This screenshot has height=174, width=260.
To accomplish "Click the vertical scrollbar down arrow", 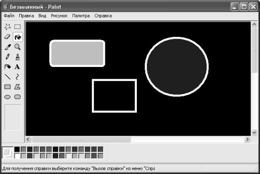I will pos(254,132).
